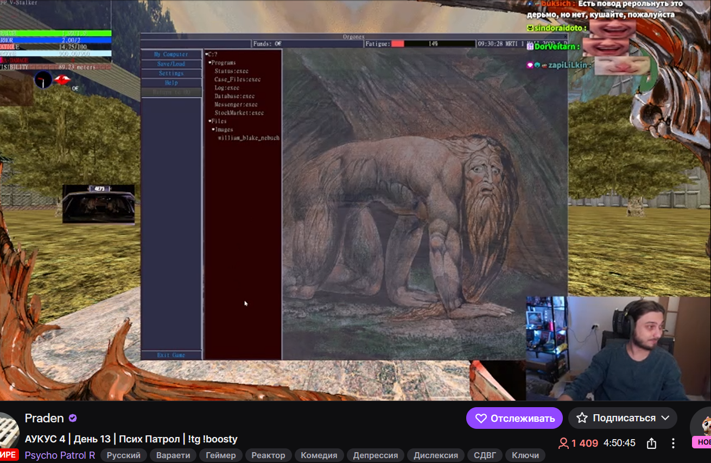This screenshot has width=711, height=463.
Task: Click the green health bar in the HUD
Action: tap(56, 33)
